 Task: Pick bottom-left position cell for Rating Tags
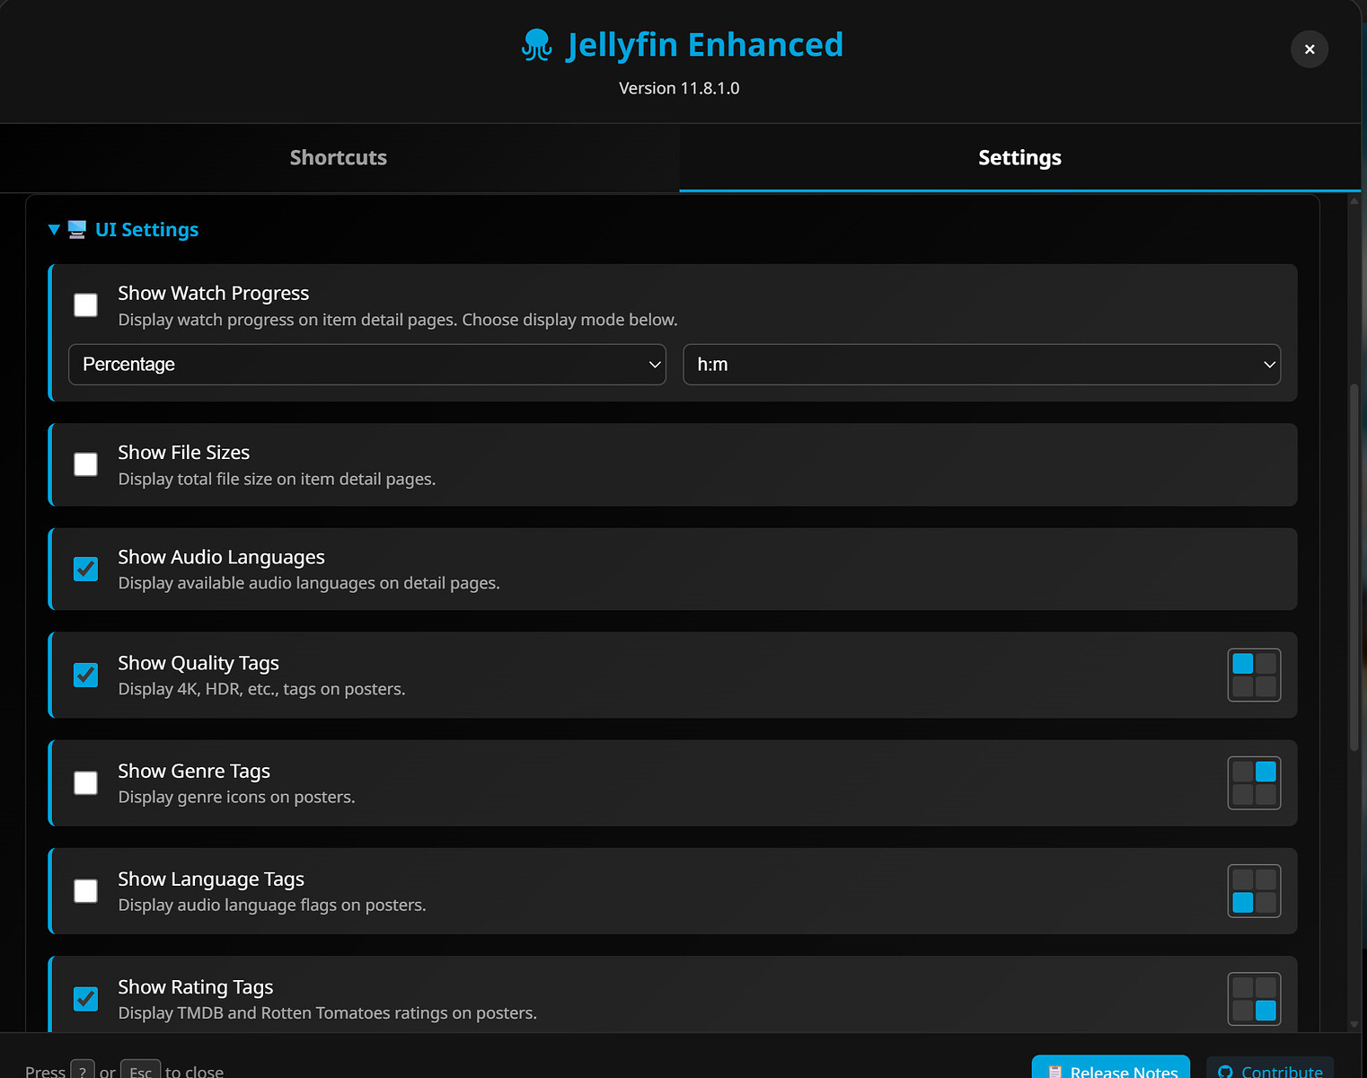pos(1243,1011)
